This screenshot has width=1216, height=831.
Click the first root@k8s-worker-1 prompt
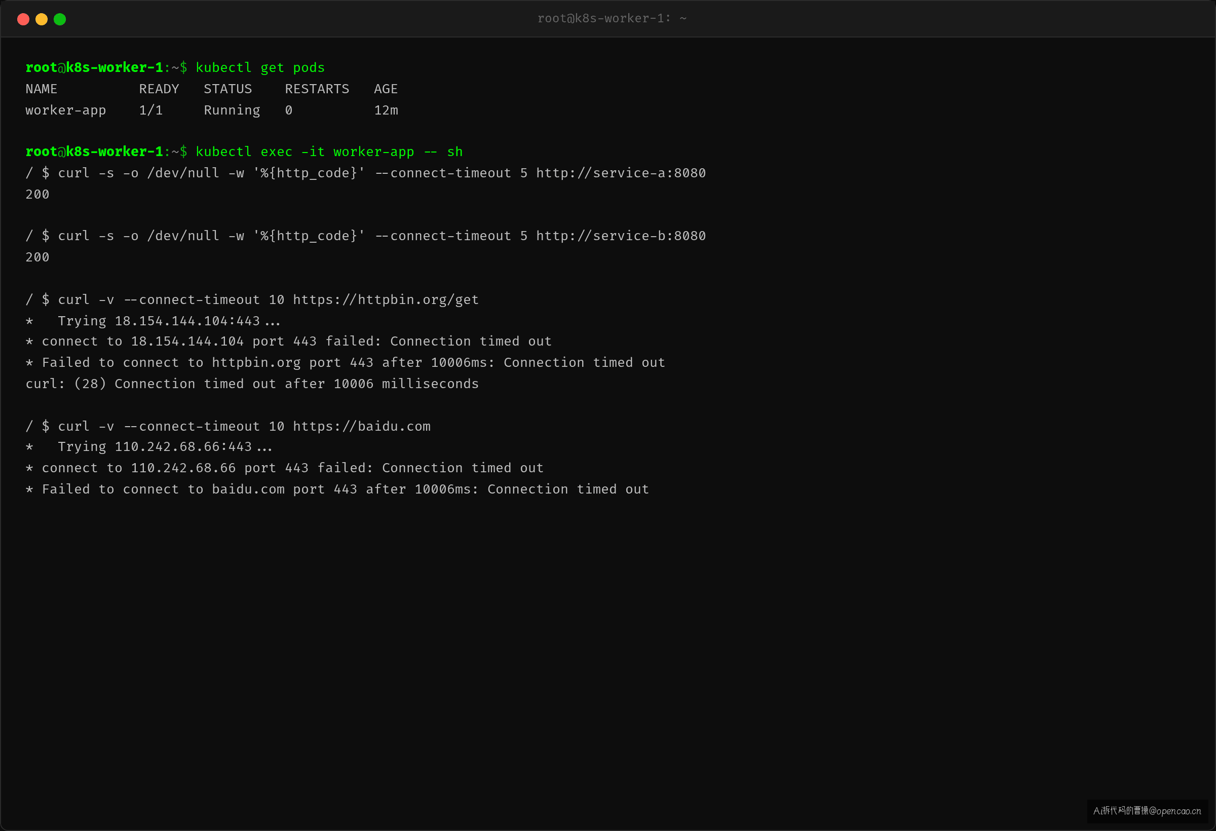click(x=106, y=67)
